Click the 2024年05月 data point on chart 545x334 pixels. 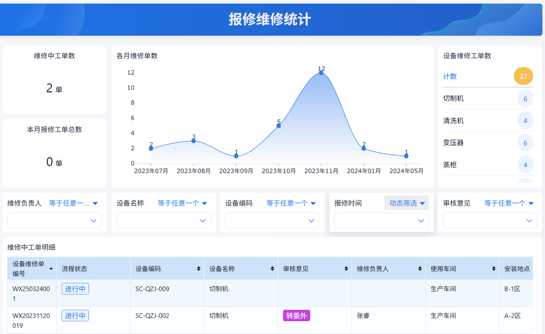click(x=406, y=156)
